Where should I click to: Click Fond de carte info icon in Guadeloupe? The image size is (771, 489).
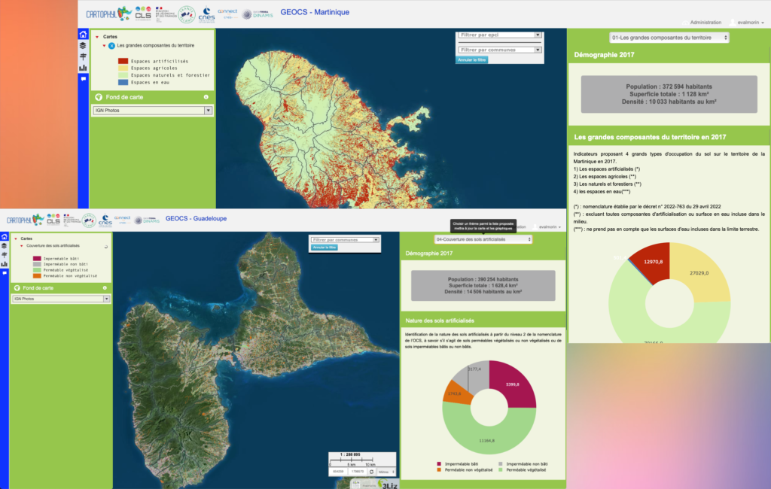(105, 288)
